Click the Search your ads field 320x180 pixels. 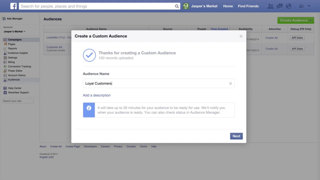point(18,101)
